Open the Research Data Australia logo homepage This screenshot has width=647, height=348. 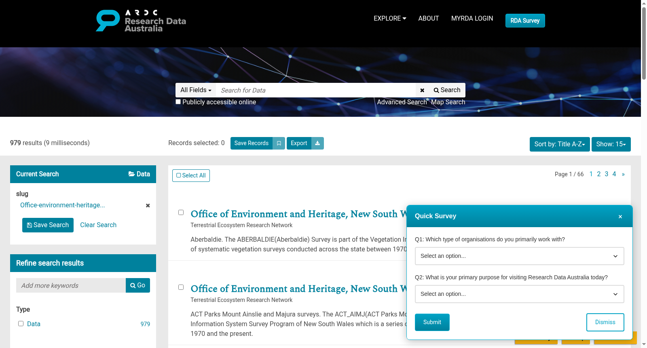141,21
